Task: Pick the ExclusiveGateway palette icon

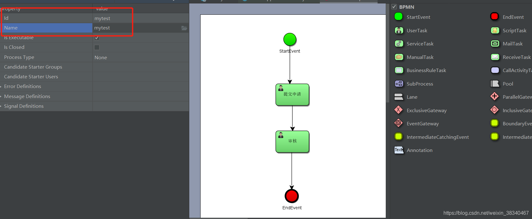Action: [x=398, y=110]
